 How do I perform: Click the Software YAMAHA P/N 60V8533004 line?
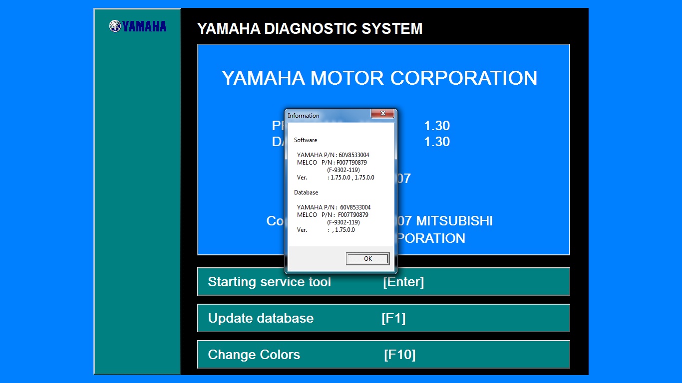pos(333,155)
